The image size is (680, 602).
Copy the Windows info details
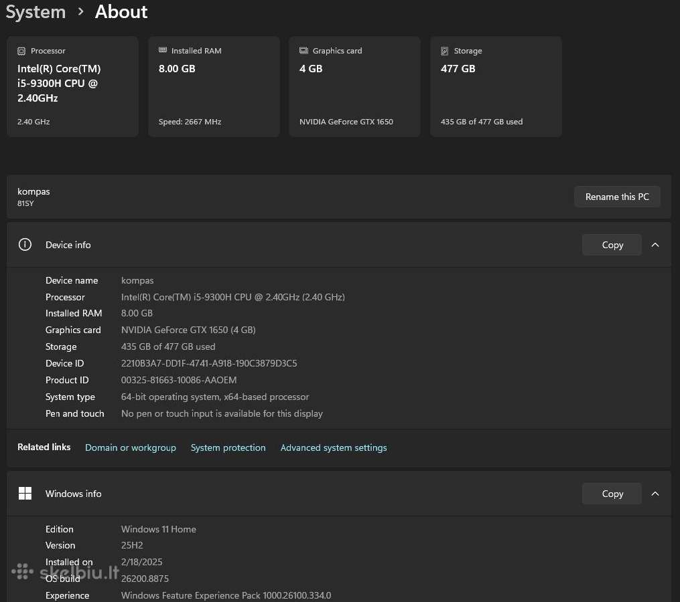click(x=612, y=494)
